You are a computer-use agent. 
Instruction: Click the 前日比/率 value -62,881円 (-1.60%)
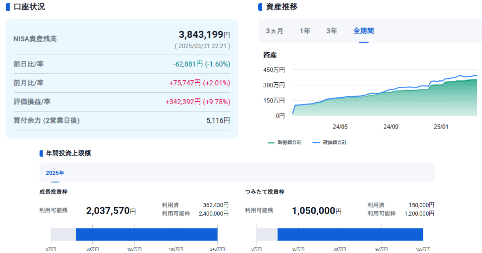(202, 64)
